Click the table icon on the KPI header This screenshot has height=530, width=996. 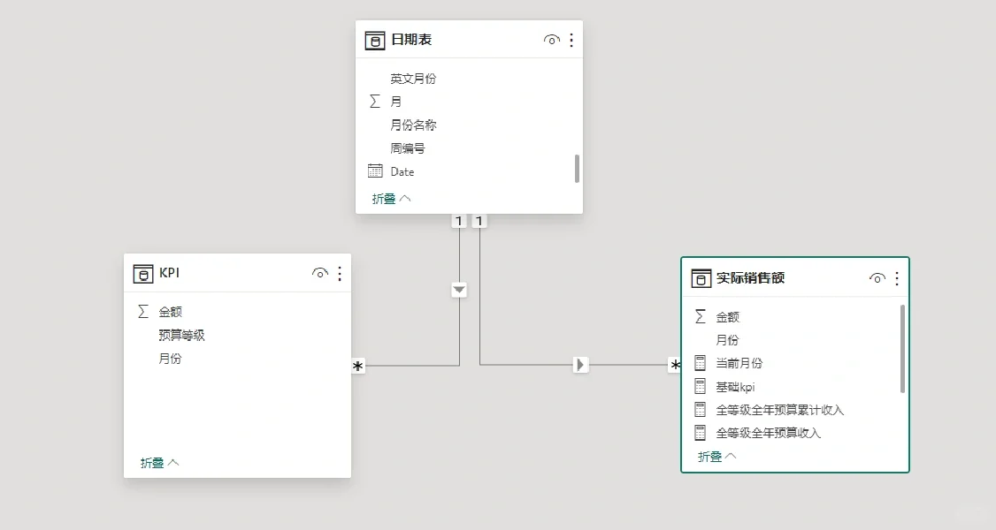143,273
